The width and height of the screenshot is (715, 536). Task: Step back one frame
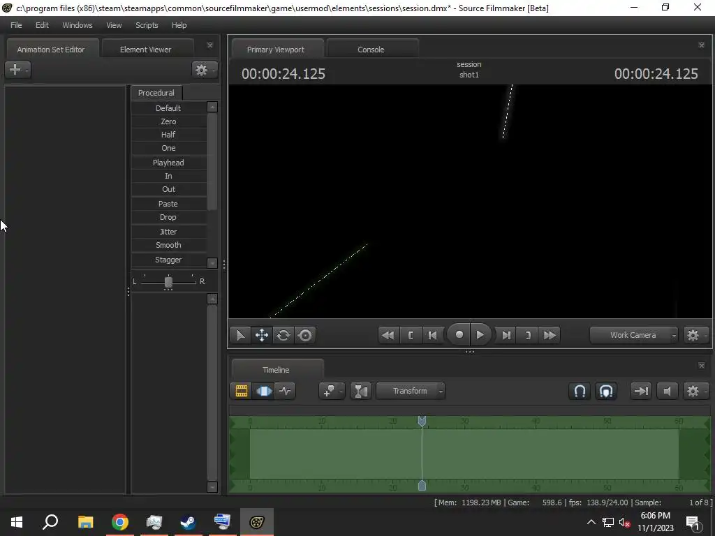coord(432,335)
